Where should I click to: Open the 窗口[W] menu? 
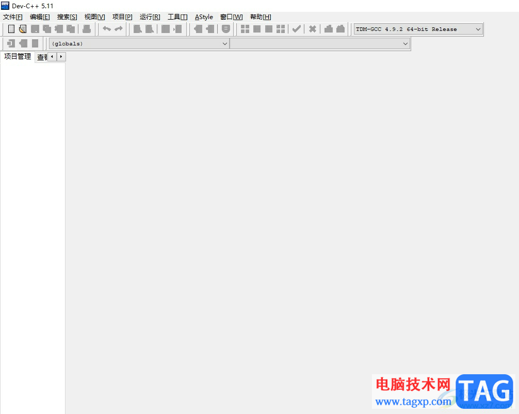(231, 17)
